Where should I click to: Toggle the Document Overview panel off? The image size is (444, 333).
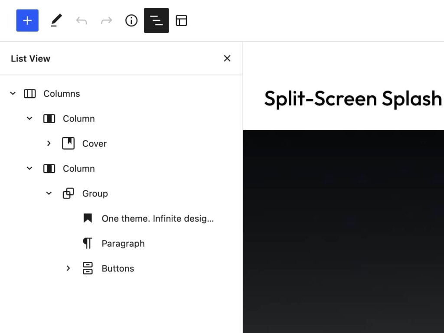pyautogui.click(x=156, y=20)
